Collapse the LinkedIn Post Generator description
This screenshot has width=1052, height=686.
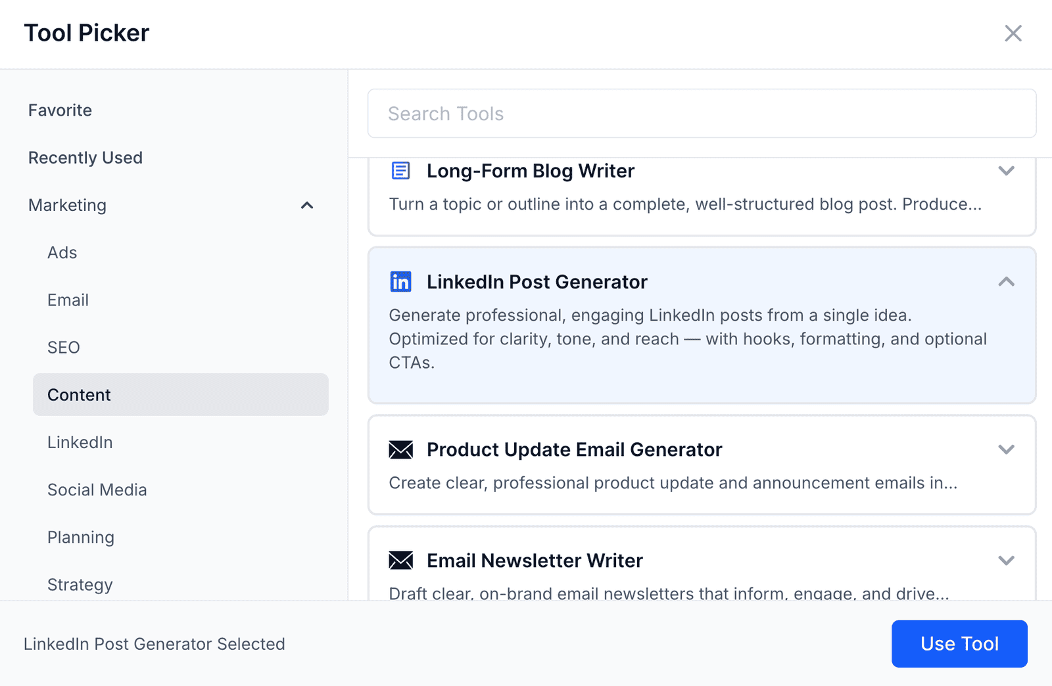click(x=1006, y=282)
